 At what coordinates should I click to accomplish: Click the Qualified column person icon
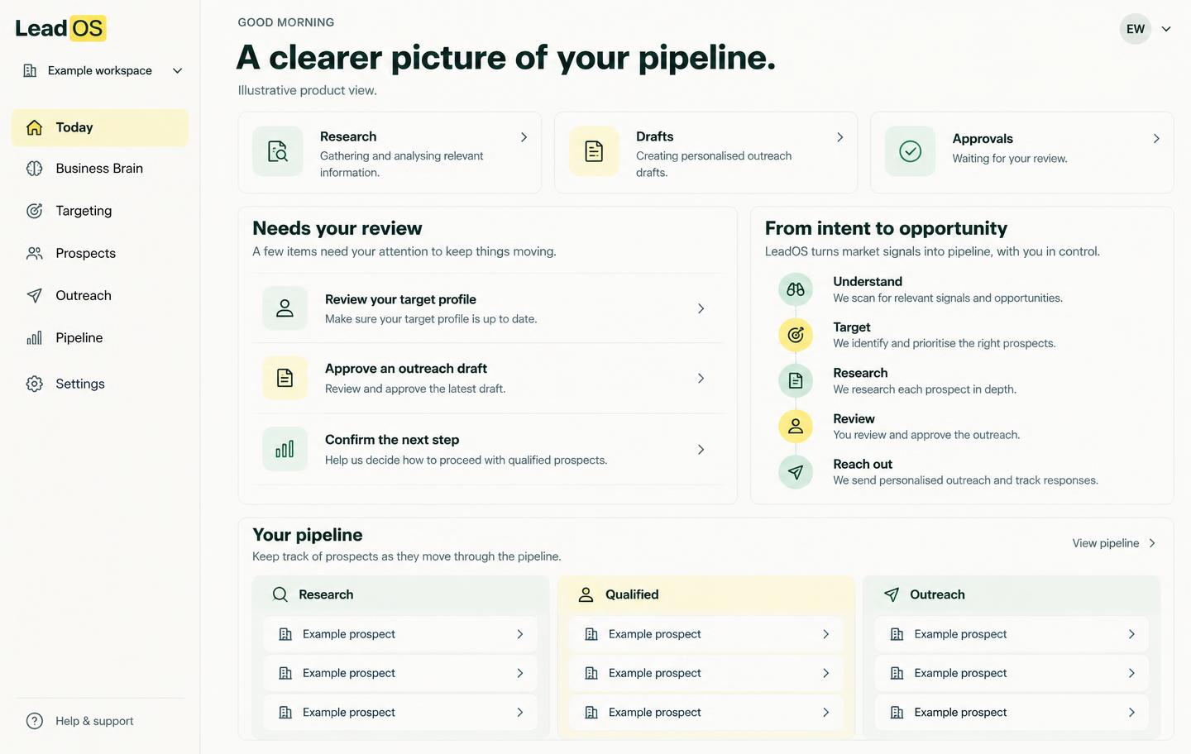(x=586, y=594)
